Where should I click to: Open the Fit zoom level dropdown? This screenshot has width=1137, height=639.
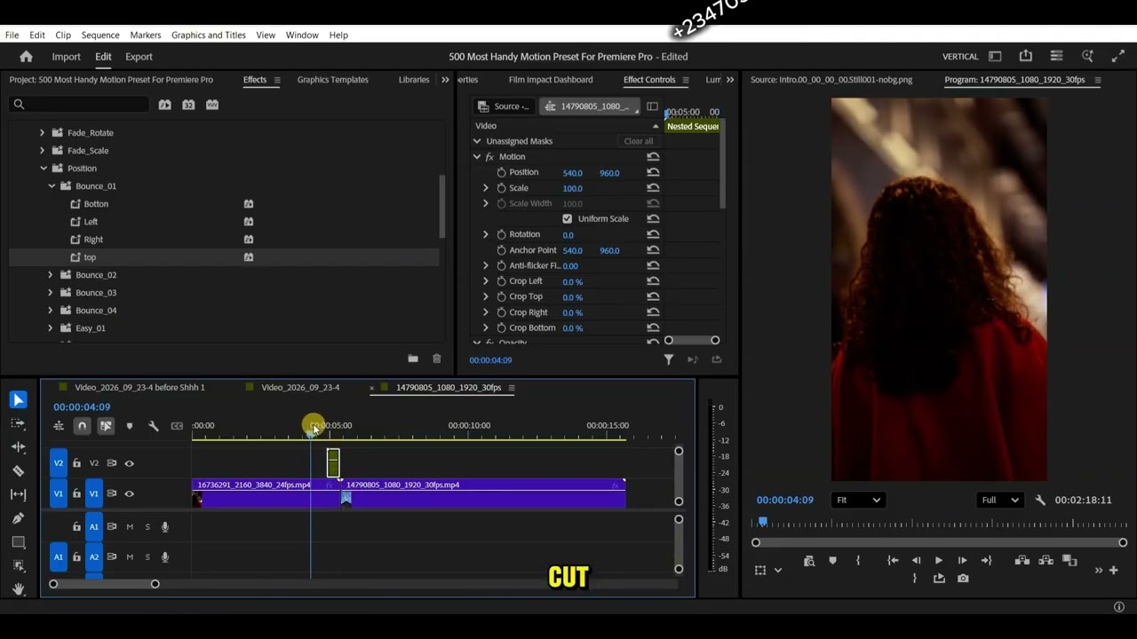point(858,501)
